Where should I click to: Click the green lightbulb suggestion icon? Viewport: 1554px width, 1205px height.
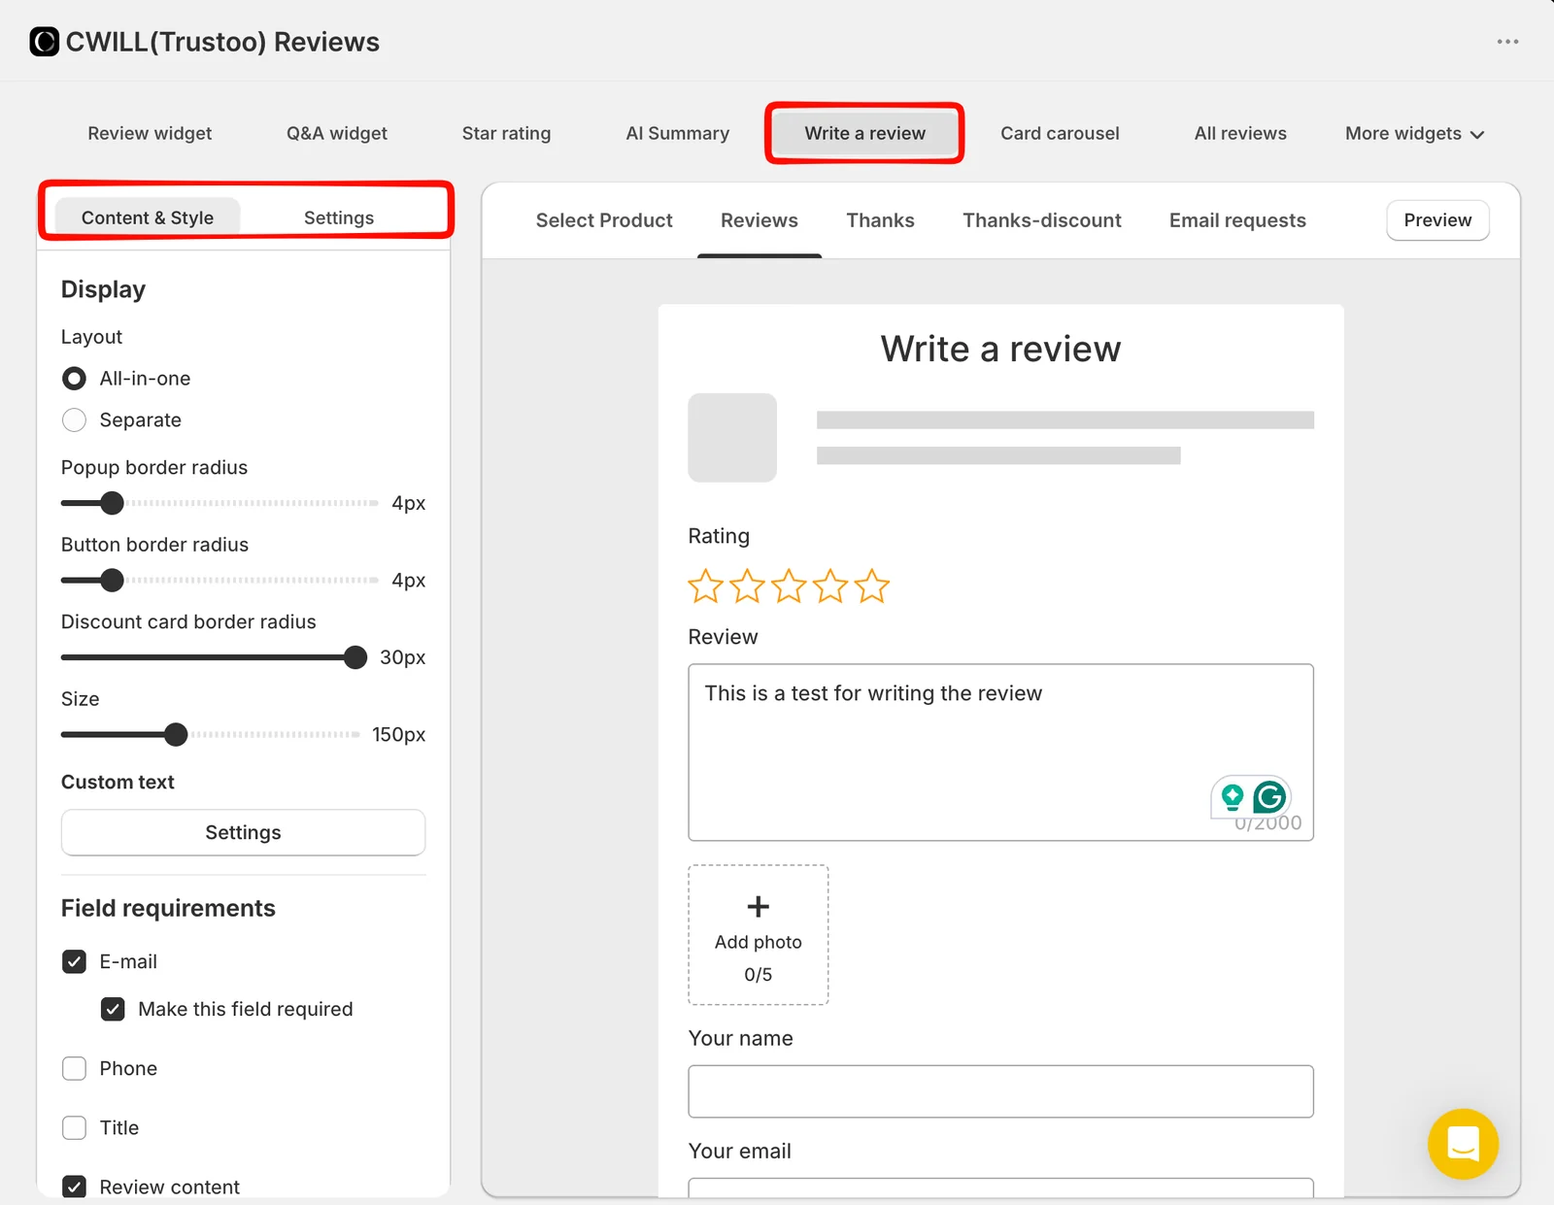tap(1233, 797)
